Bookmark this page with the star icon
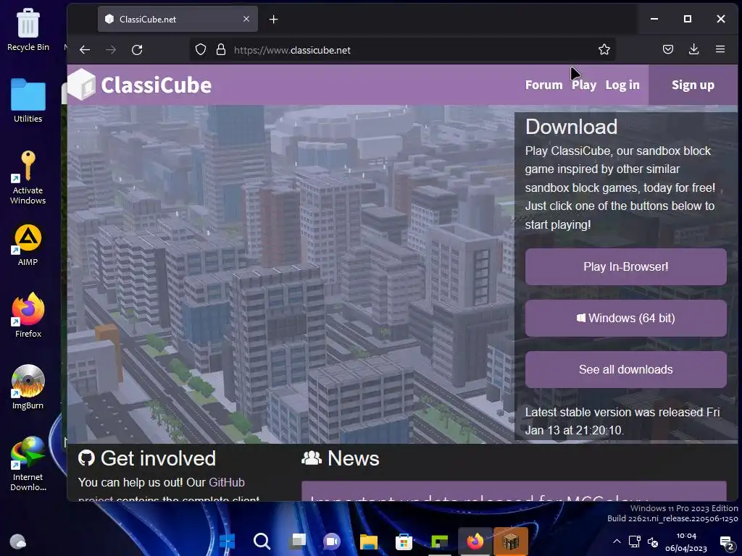Image resolution: width=742 pixels, height=556 pixels. point(604,50)
